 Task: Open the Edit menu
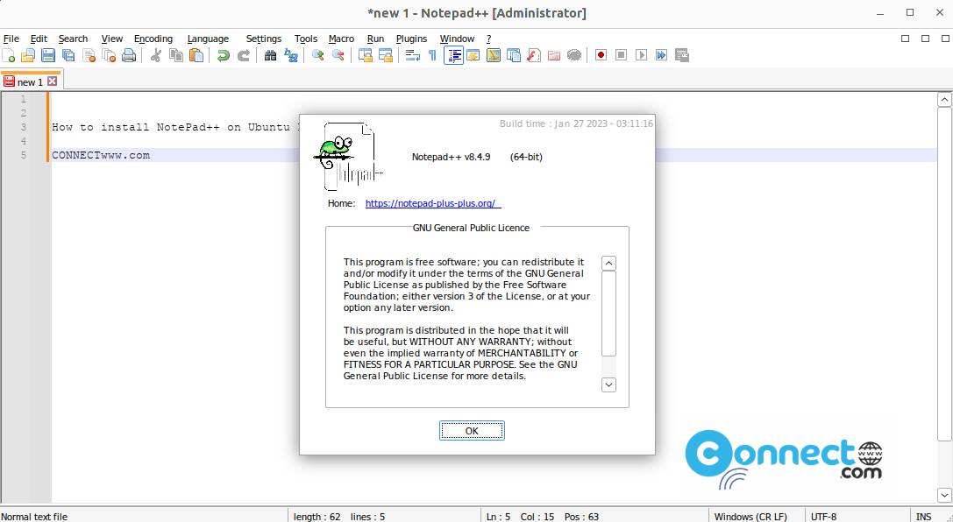39,39
